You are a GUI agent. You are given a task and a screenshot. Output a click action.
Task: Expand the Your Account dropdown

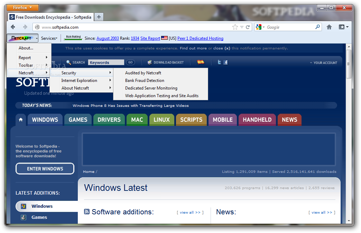323,63
